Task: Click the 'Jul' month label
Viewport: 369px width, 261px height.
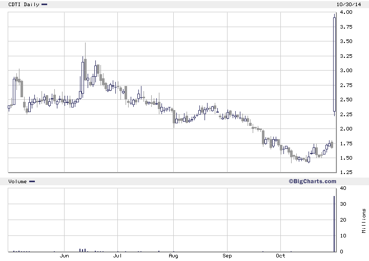Action: [x=117, y=256]
